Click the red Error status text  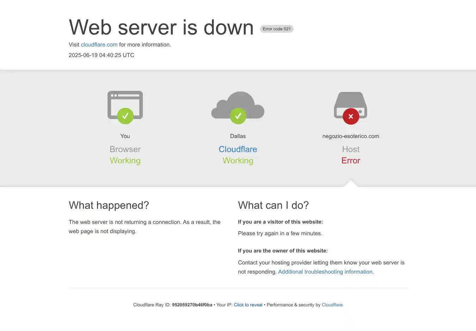click(351, 161)
